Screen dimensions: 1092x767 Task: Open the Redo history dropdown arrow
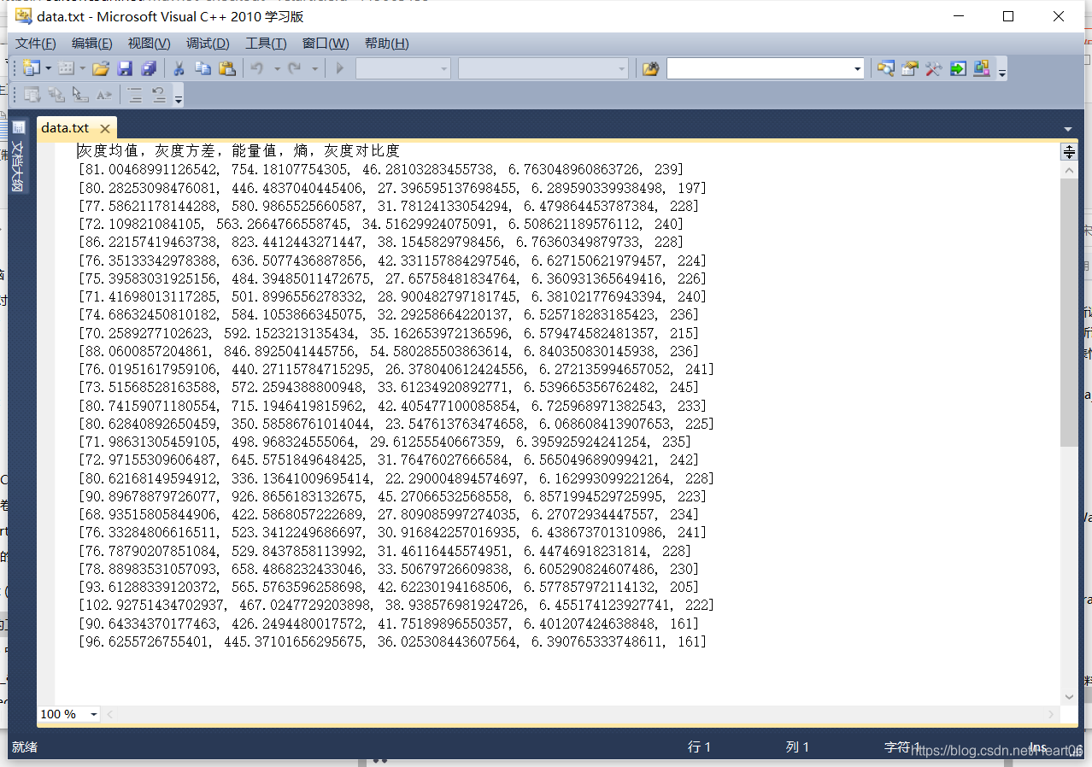click(314, 68)
